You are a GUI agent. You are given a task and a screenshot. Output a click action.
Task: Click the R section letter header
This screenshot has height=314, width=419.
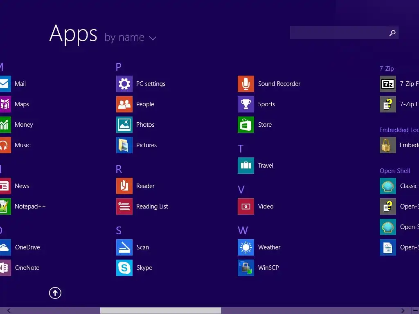[x=119, y=169]
